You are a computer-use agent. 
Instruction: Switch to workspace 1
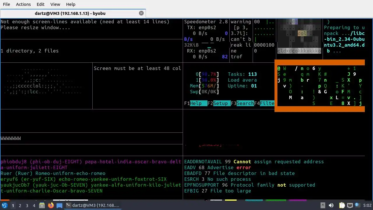click(x=13, y=206)
